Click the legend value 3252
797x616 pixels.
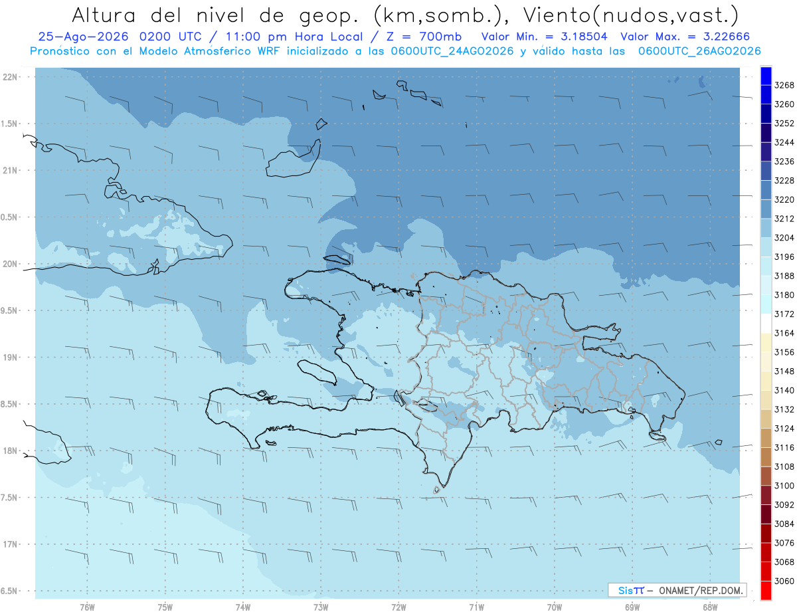tap(784, 124)
